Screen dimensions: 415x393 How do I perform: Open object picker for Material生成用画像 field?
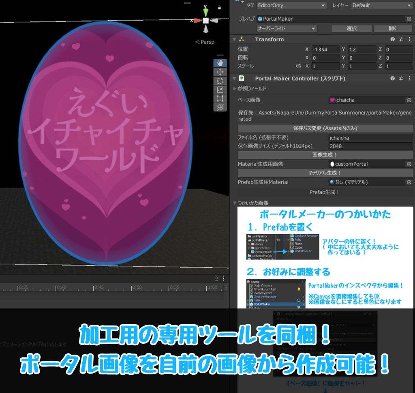409,164
